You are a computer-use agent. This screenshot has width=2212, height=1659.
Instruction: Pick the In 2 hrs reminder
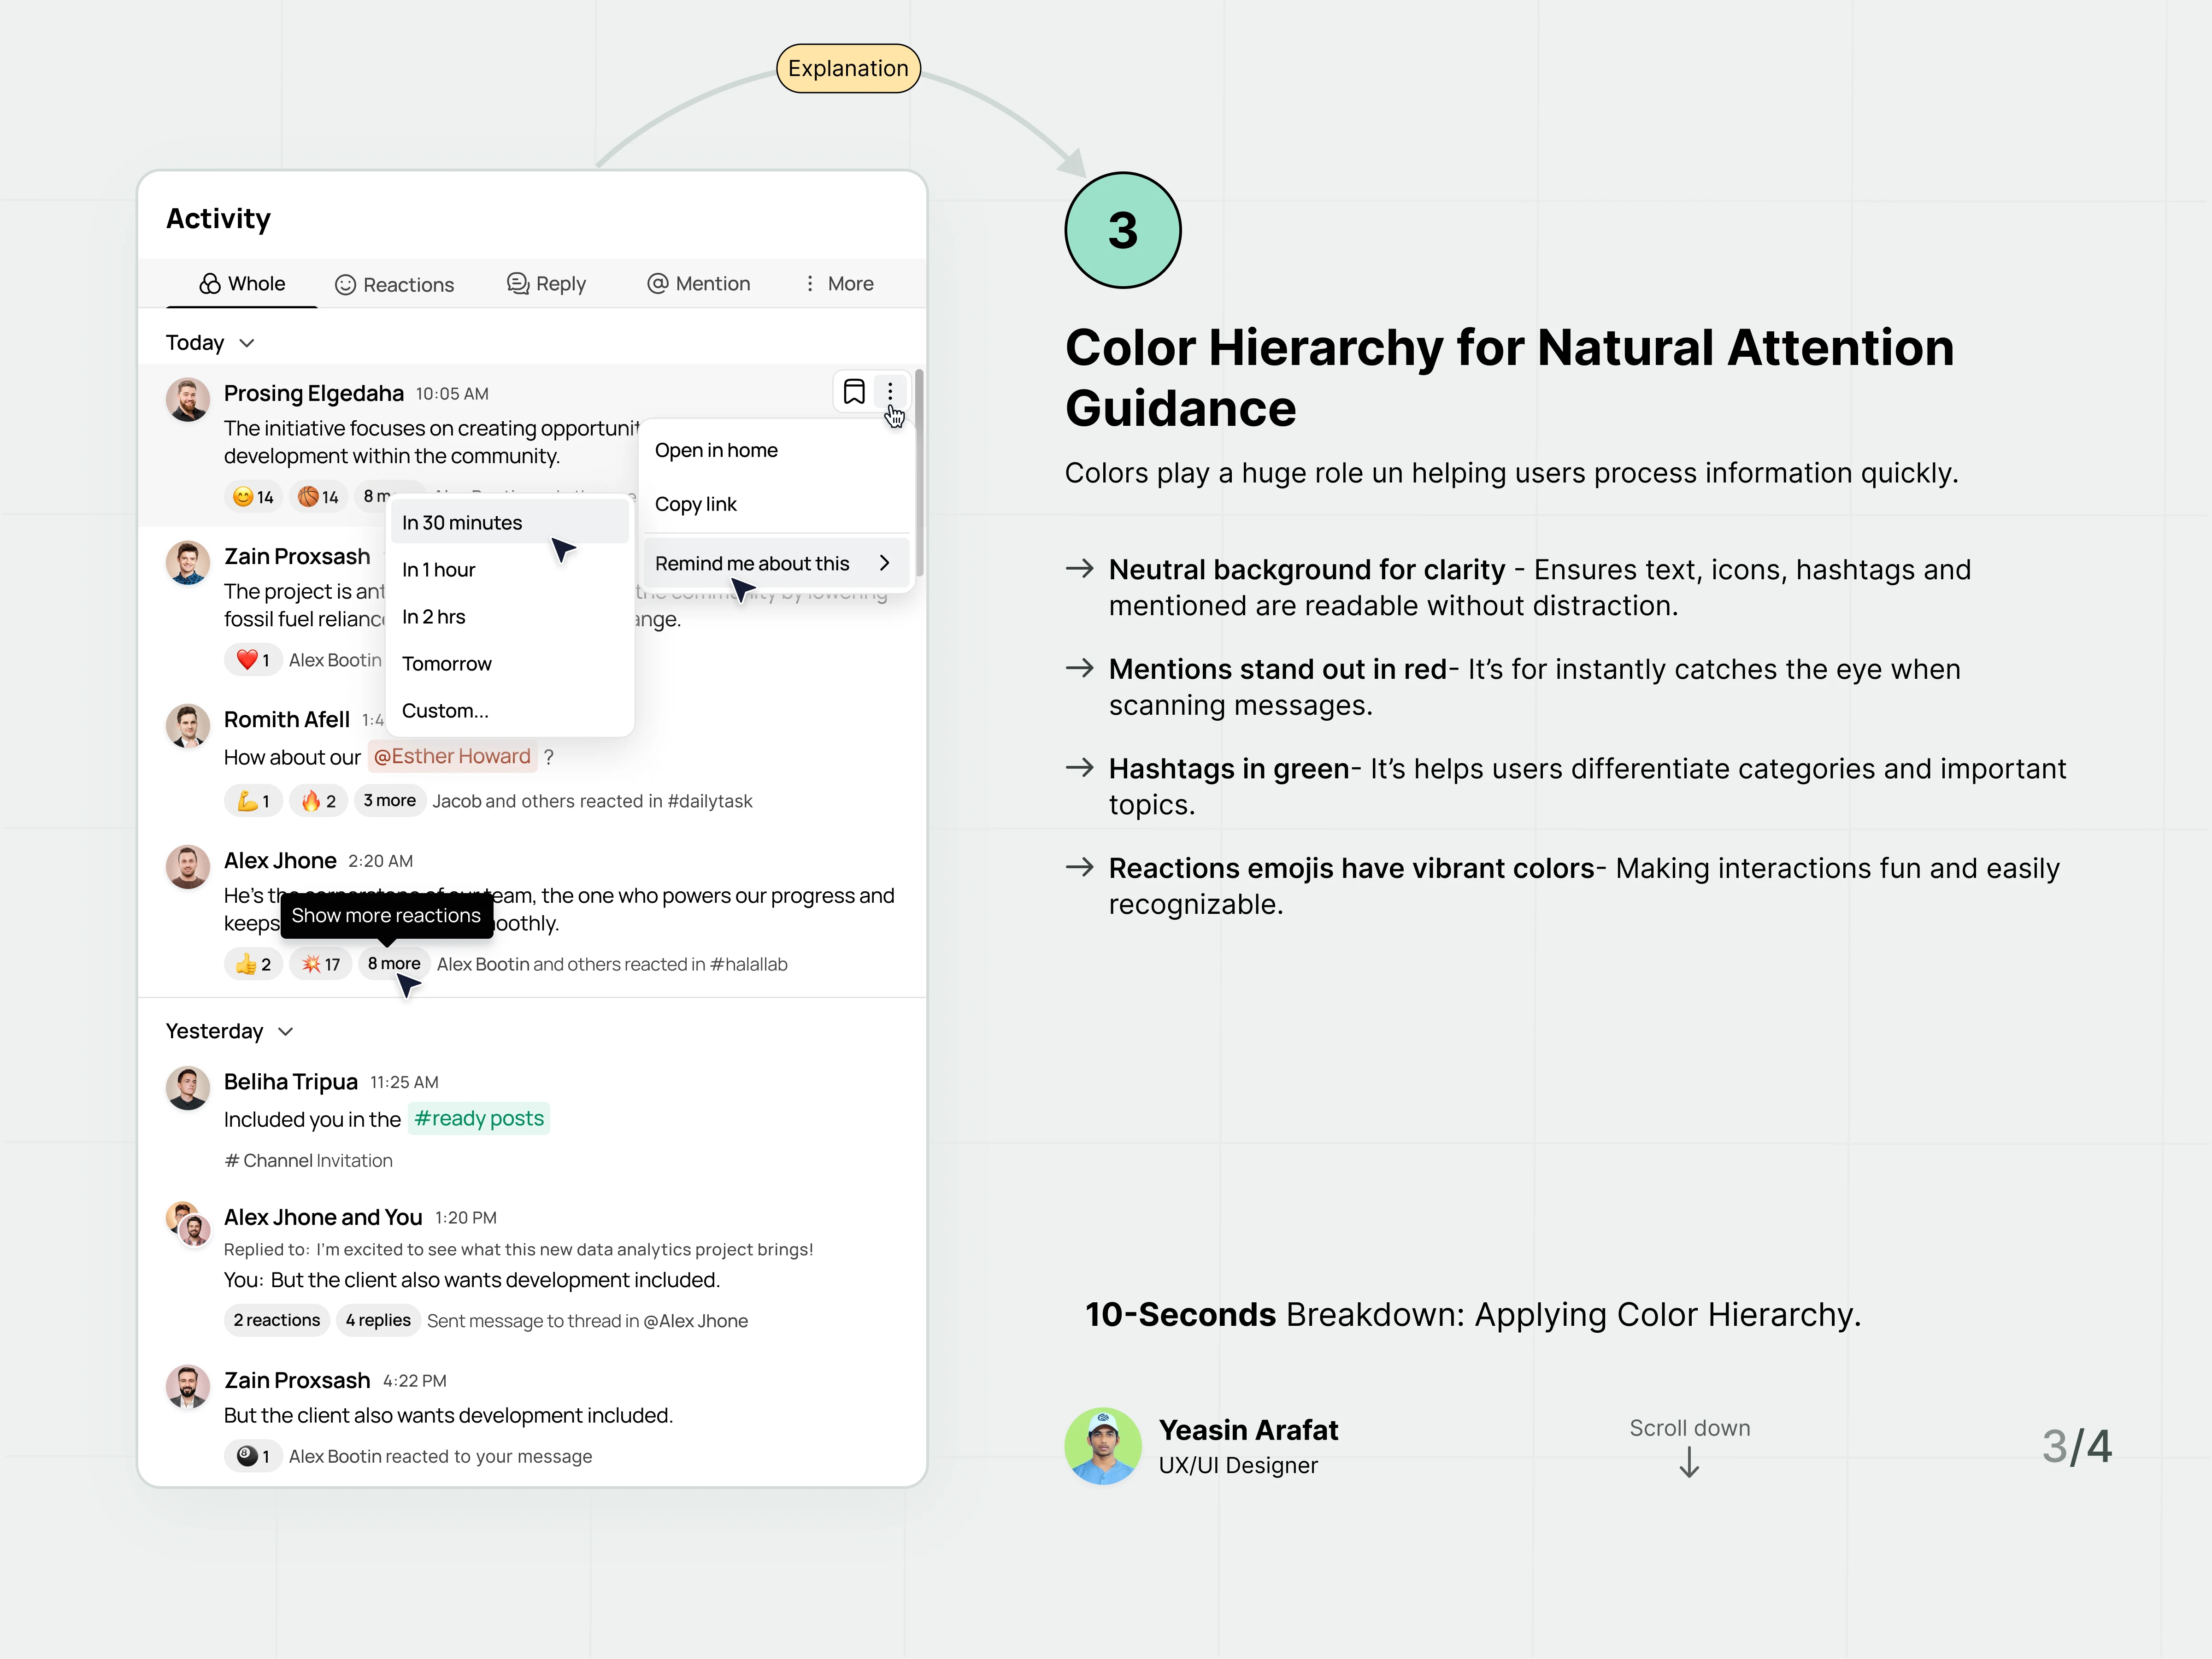[x=510, y=617]
